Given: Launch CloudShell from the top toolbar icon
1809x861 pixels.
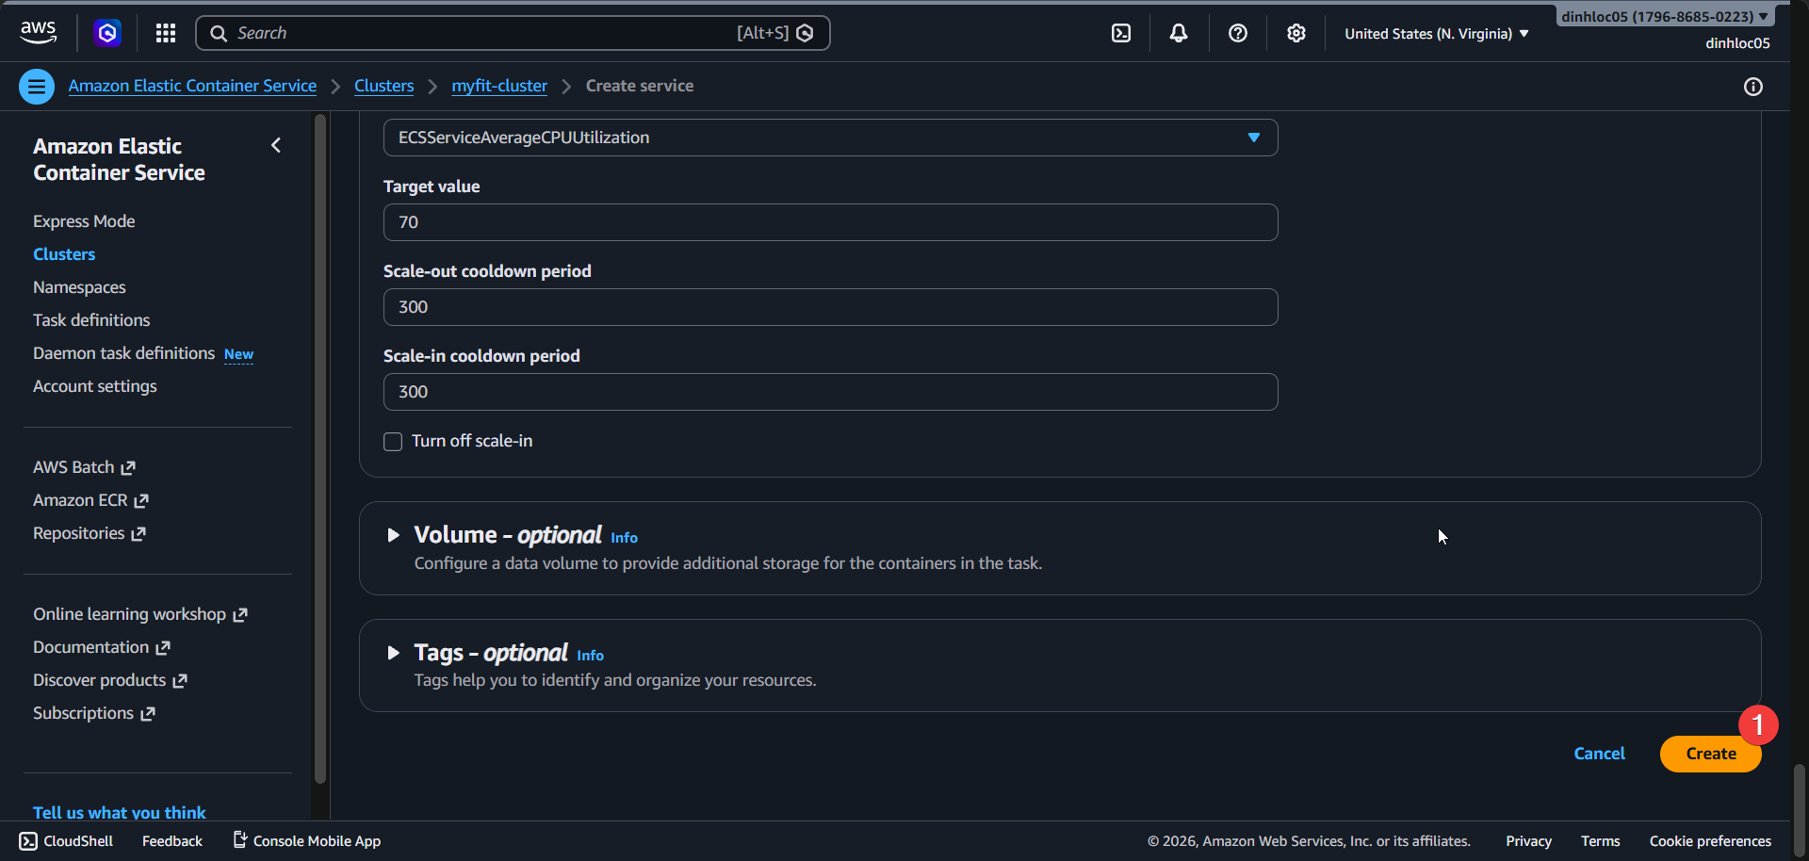Looking at the screenshot, I should tap(1121, 33).
